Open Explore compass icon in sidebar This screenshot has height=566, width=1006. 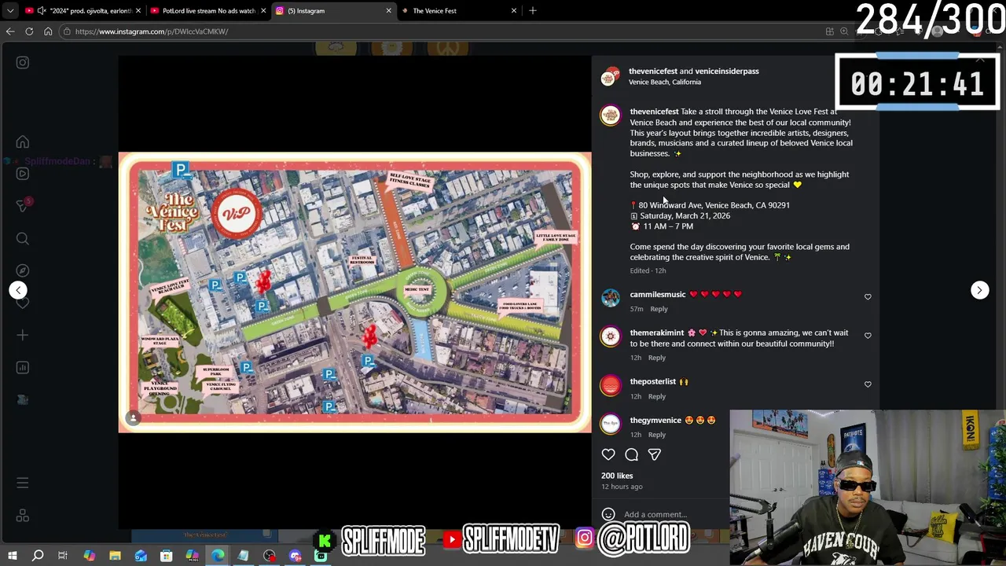point(23,270)
